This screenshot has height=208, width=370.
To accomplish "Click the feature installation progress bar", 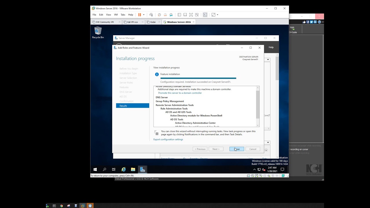I will click(x=198, y=78).
